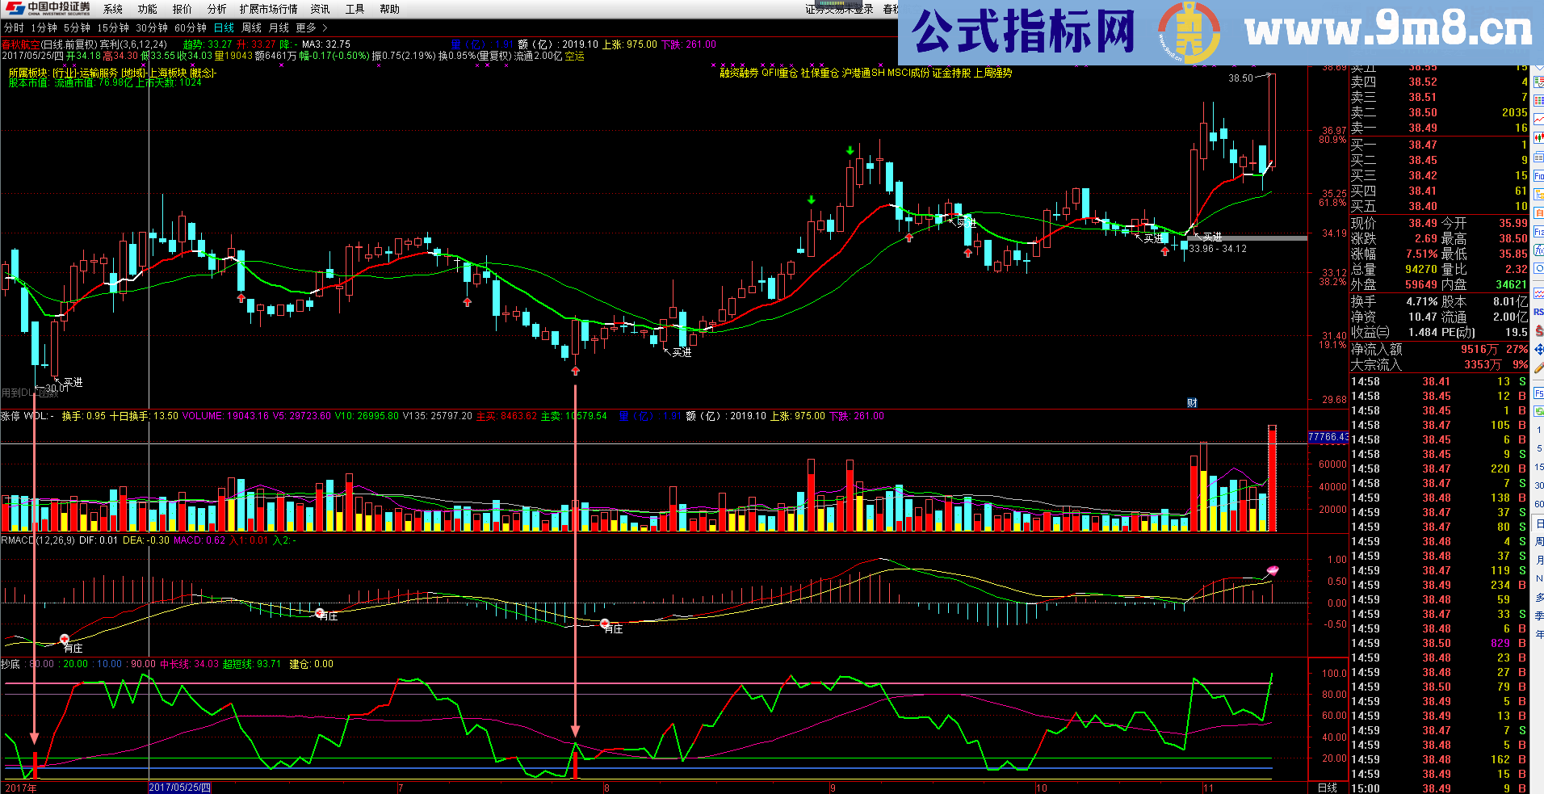Screen dimensions: 1544x794
Task: Select the 1分钟 period
Action: click(x=44, y=27)
